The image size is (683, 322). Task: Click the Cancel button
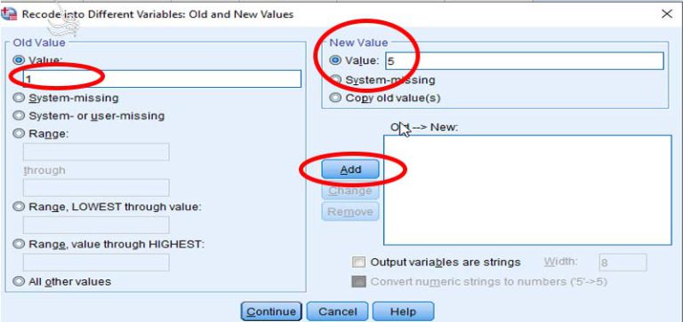337,311
